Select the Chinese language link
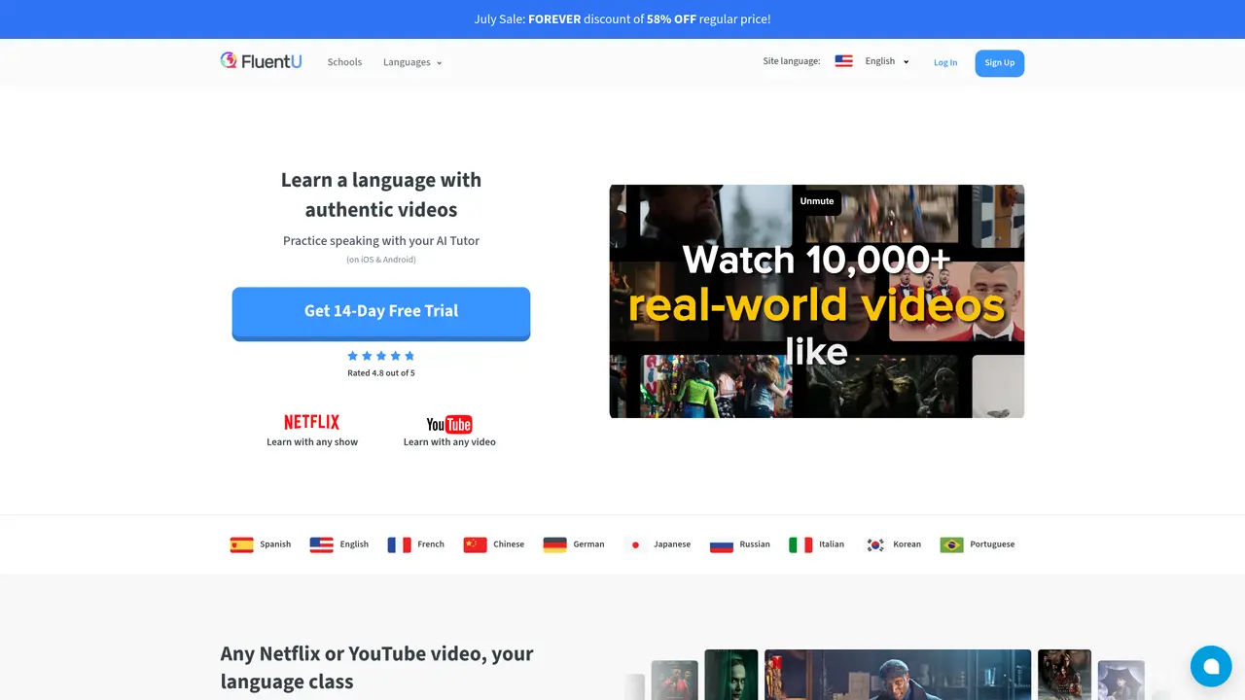 (509, 544)
